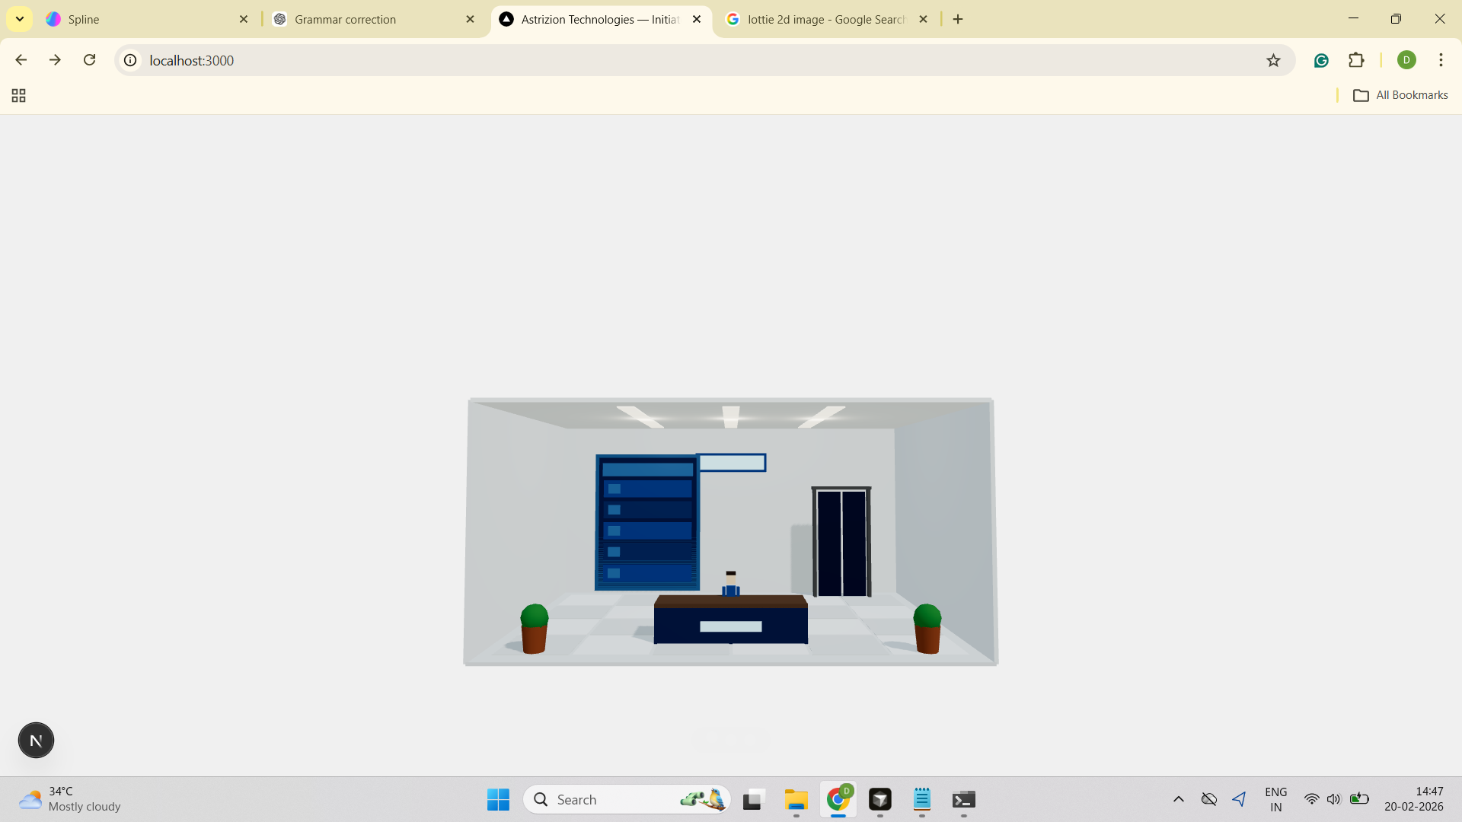Open the Chrome profile avatar D

click(1406, 60)
